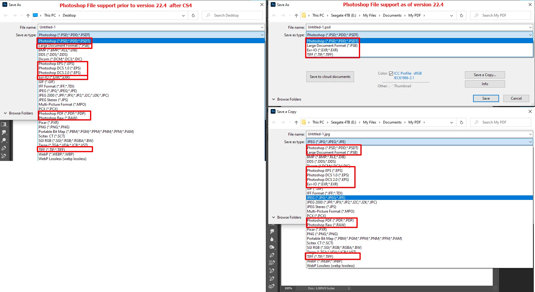Go up one folder in Untitled-1.psd Save As dialog
The image size is (535, 292).
(296, 15)
